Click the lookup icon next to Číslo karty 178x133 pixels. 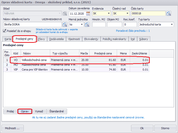pyautogui.click(x=169, y=13)
